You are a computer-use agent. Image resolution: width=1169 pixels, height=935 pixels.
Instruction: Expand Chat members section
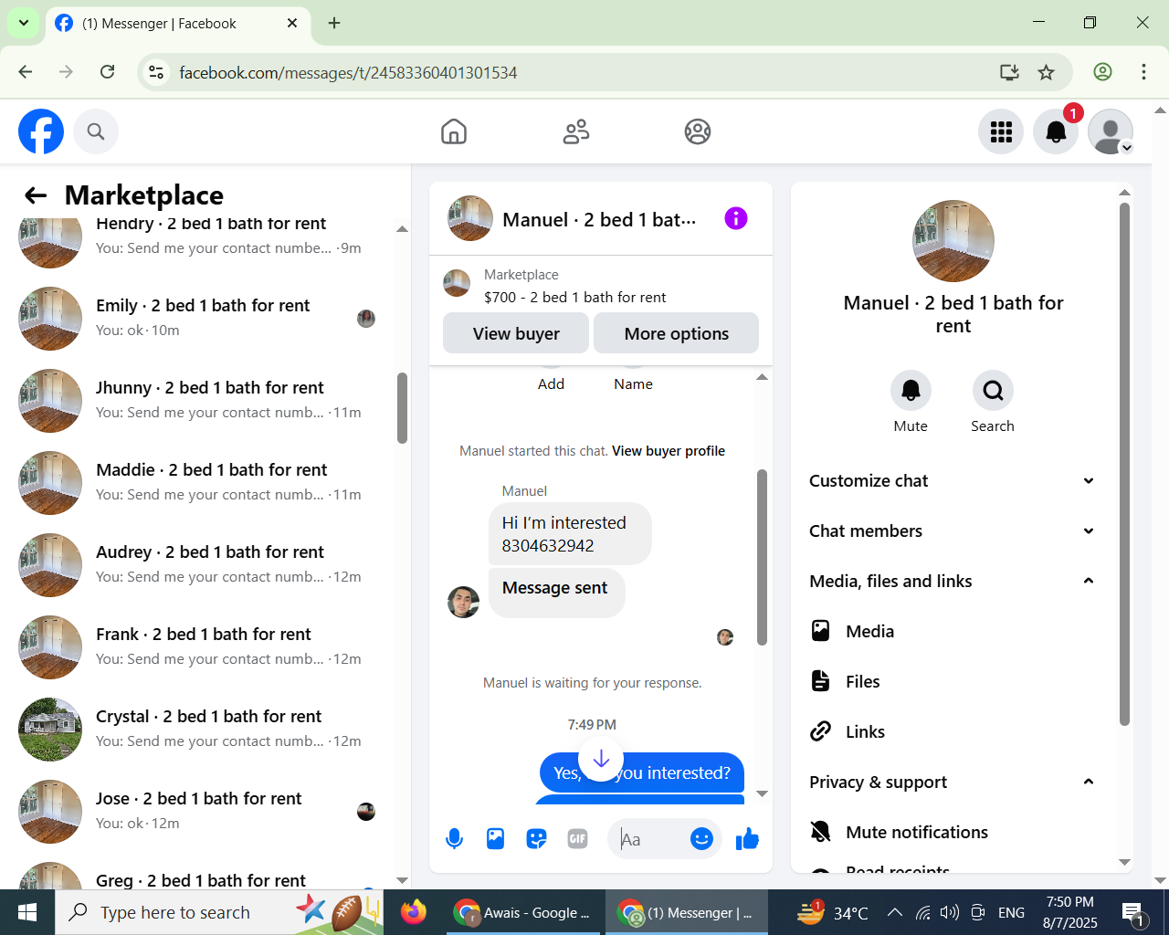pos(954,531)
